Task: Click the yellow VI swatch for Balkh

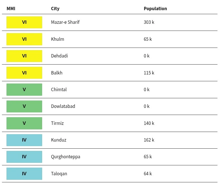Action: 24,73
